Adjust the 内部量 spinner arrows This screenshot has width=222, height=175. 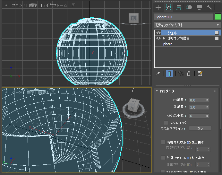[207, 100]
